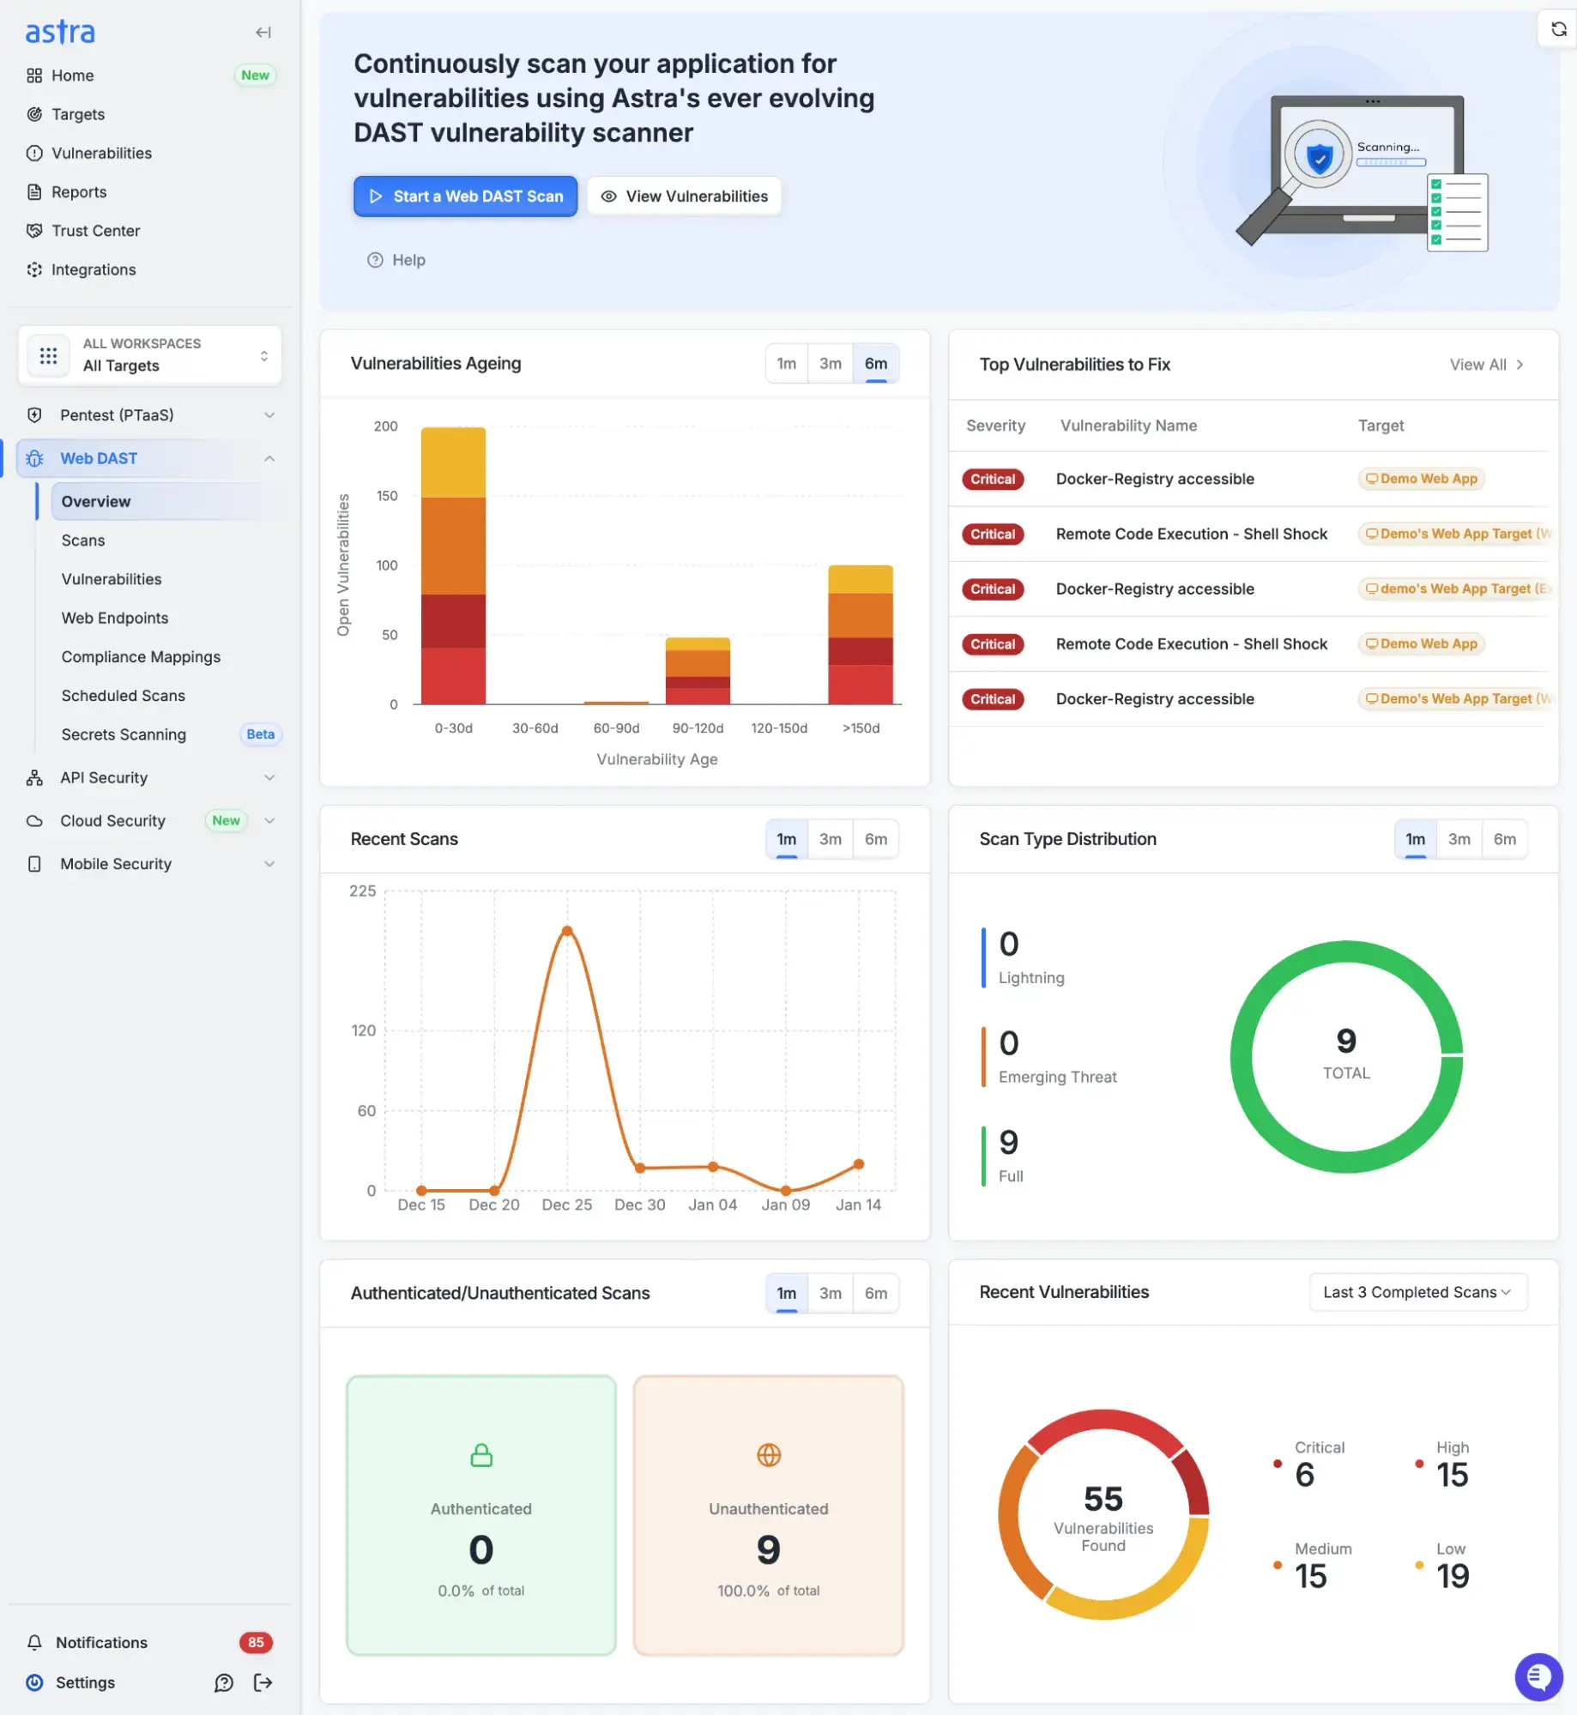Open Integrations from the sidebar icon
This screenshot has width=1577, height=1715.
(x=34, y=269)
